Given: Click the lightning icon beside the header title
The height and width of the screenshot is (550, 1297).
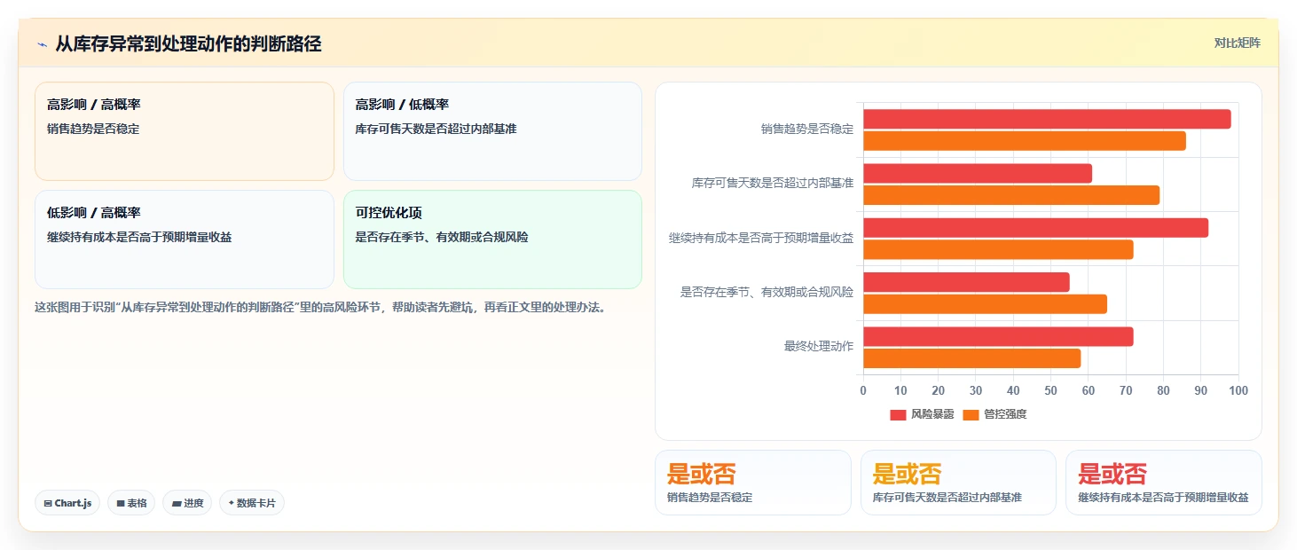Looking at the screenshot, I should [x=42, y=43].
